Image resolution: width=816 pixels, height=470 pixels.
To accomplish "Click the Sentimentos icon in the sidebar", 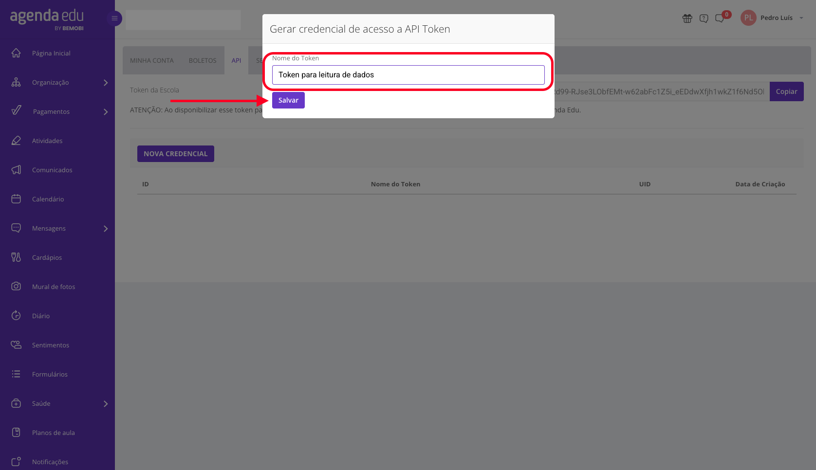I will point(16,345).
